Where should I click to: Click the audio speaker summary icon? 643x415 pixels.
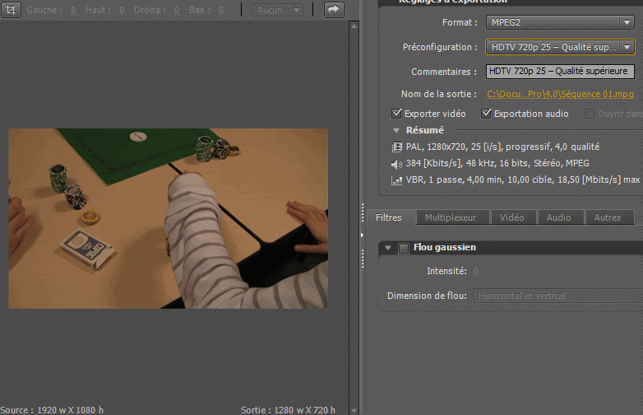[x=396, y=164]
